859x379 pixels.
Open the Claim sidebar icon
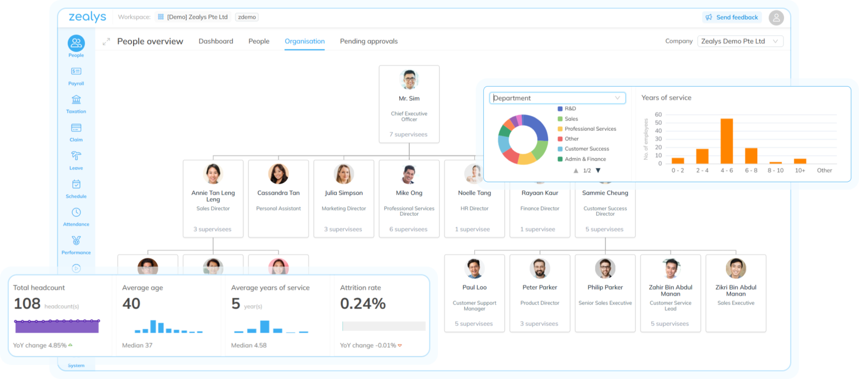click(x=76, y=128)
